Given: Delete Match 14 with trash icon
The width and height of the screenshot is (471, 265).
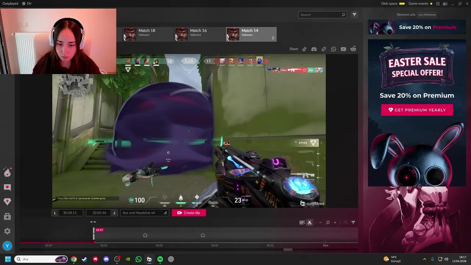Looking at the screenshot, I should 273,38.
